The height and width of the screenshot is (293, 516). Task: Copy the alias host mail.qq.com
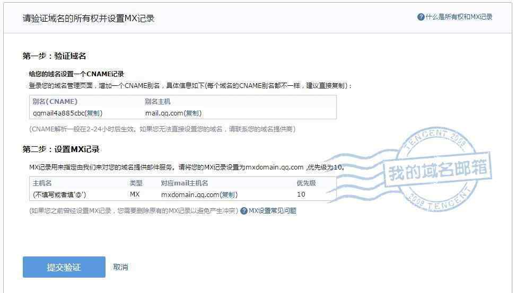(193, 113)
